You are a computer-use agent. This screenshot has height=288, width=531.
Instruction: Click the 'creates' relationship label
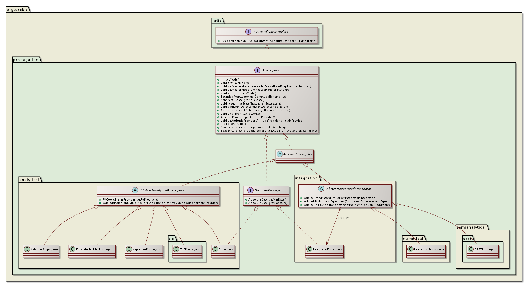pyautogui.click(x=343, y=218)
